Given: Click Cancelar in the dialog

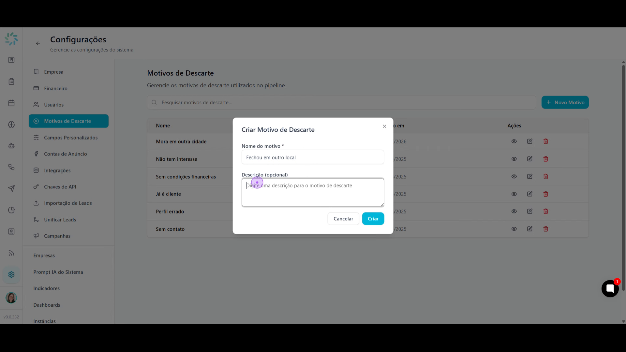Looking at the screenshot, I should pyautogui.click(x=343, y=219).
